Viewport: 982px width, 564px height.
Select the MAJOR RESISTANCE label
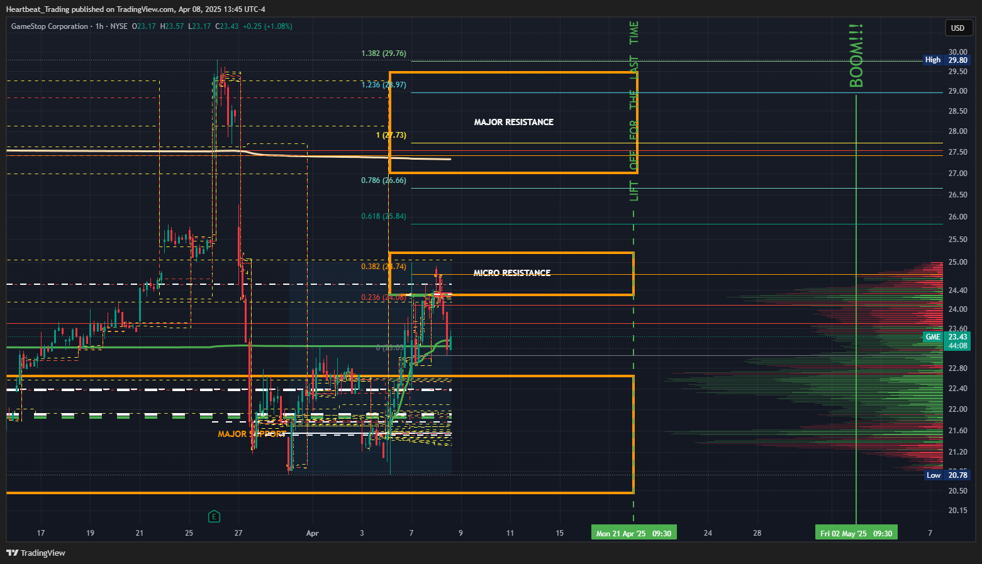(x=514, y=122)
